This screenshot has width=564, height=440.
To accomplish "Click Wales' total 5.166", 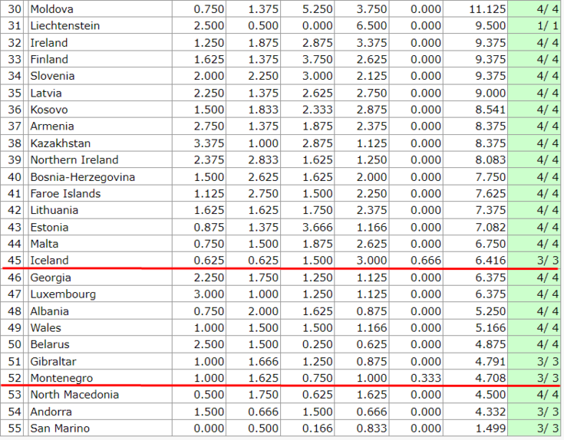I will click(490, 328).
